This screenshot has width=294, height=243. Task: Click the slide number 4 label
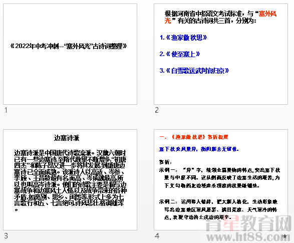pos(157,235)
